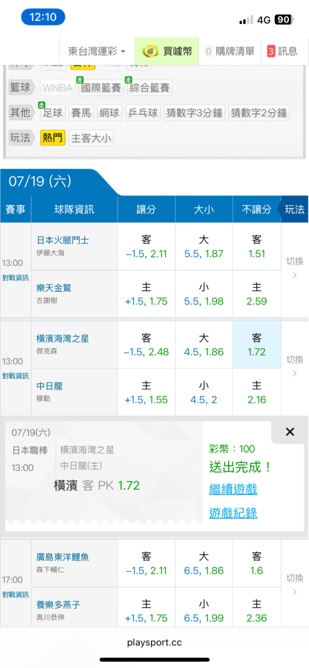This screenshot has height=668, width=309.
Task: Pick 客 -1.5, 2.48 for 橫濱
Action: click(x=146, y=345)
